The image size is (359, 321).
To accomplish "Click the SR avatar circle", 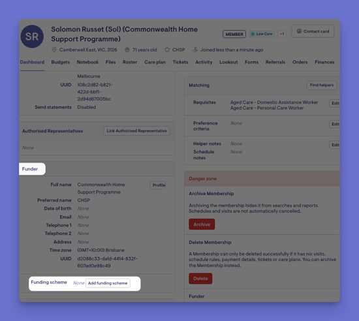I will pyautogui.click(x=32, y=37).
